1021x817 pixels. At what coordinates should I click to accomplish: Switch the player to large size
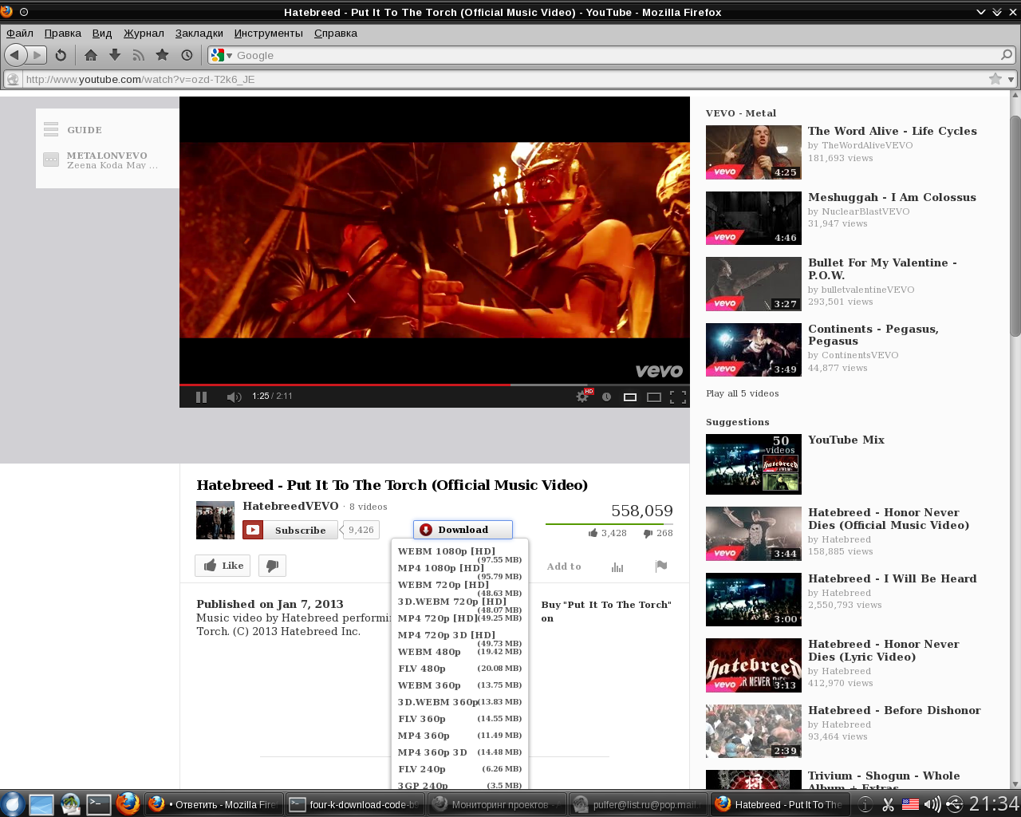[x=654, y=397]
